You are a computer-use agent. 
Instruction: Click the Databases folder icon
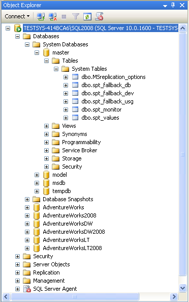pyautogui.click(x=27, y=36)
